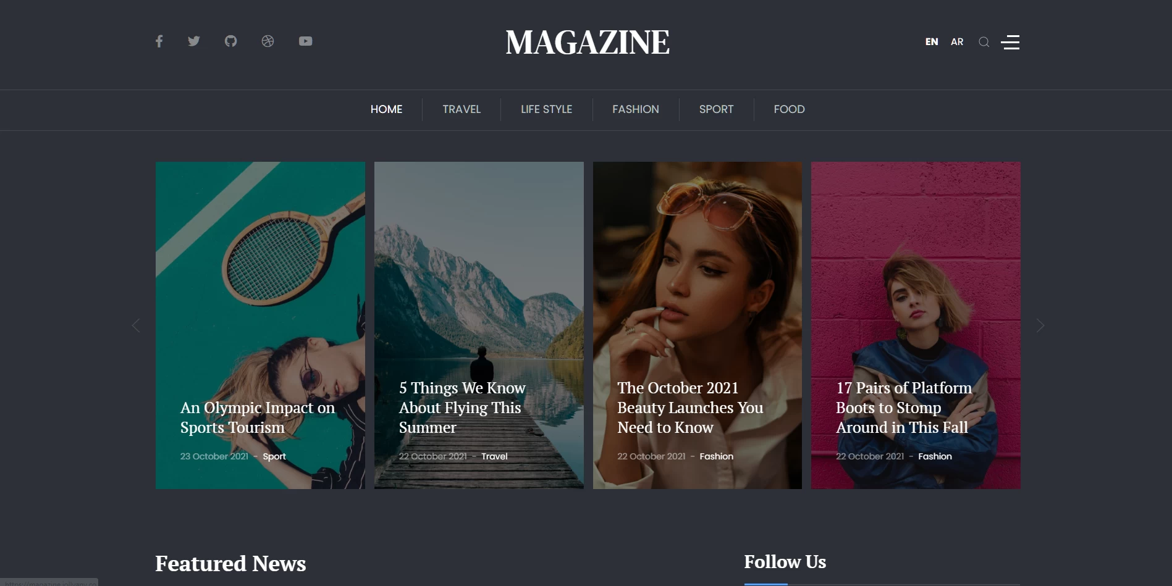The width and height of the screenshot is (1172, 586).
Task: Open "An Olympic Impact on Sports Tourism" article
Action: pyautogui.click(x=258, y=417)
